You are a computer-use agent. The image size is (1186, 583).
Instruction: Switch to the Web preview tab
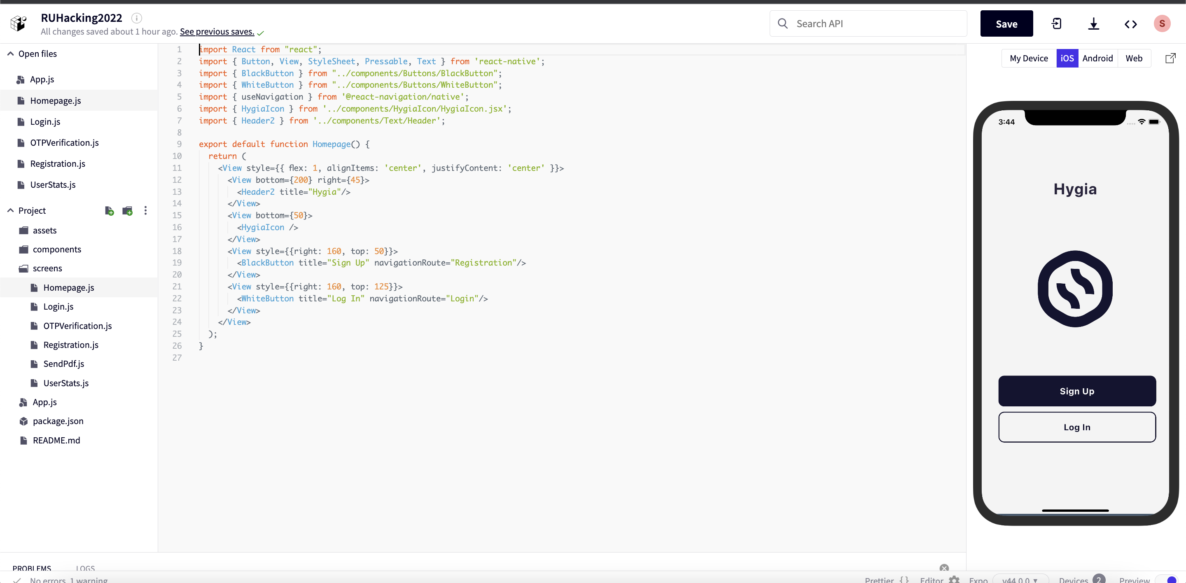(1134, 58)
